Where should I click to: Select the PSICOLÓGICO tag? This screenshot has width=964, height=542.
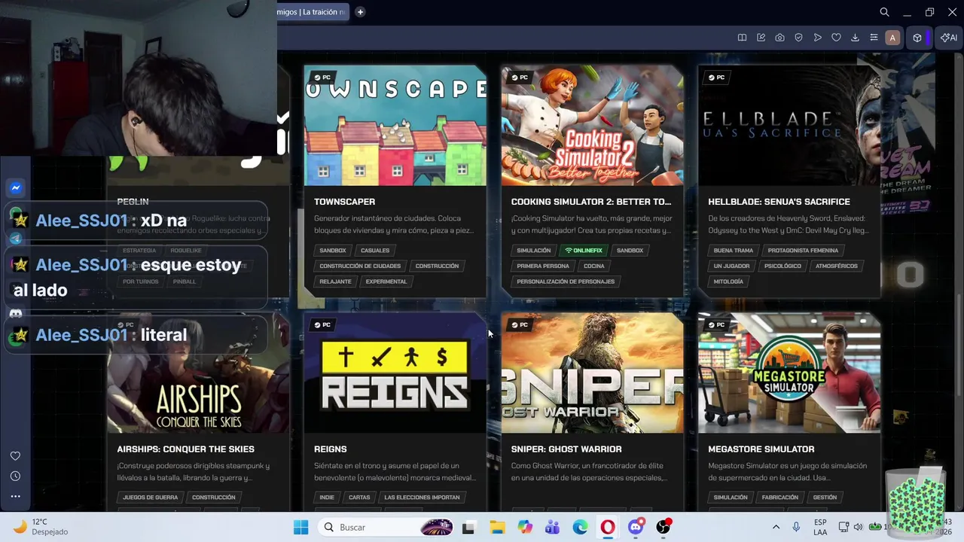coord(782,266)
